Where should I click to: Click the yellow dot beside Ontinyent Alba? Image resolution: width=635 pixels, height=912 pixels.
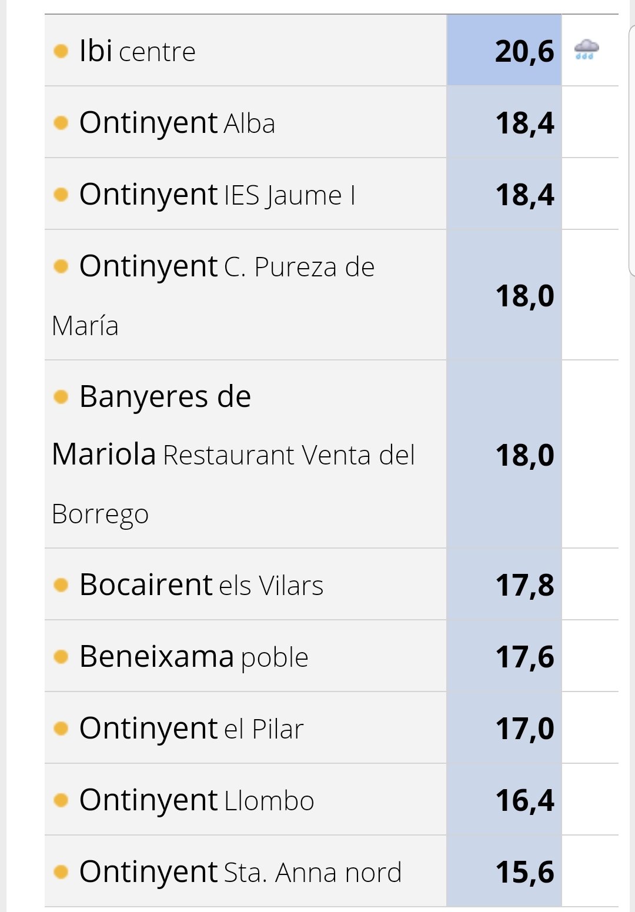[x=61, y=123]
